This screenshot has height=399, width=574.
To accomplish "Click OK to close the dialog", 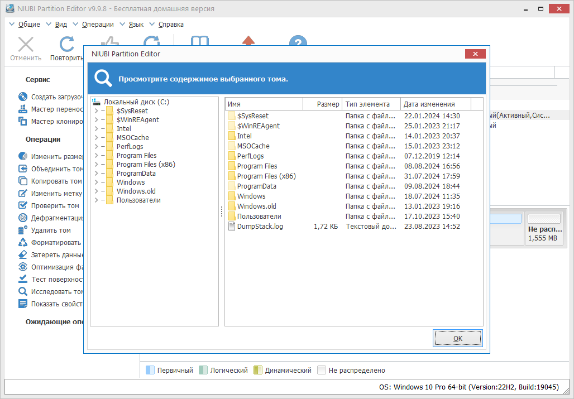I will [458, 338].
